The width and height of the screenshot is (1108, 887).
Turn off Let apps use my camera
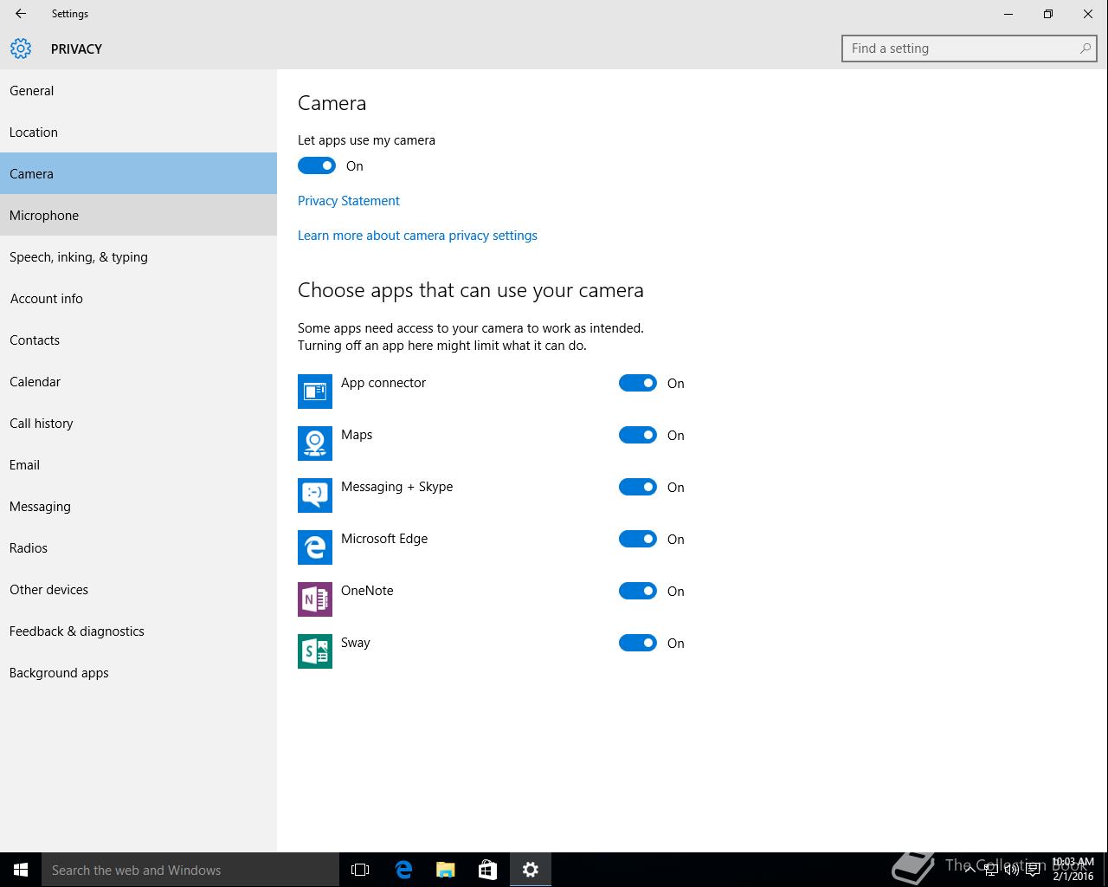tap(317, 165)
